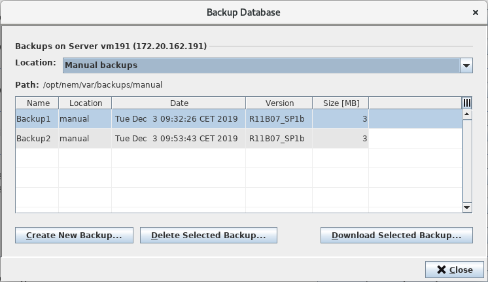Viewport: 488px width, 282px height.
Task: Click Backup2 date cell Tue Dec 3 09:53:43
Action: (176, 139)
